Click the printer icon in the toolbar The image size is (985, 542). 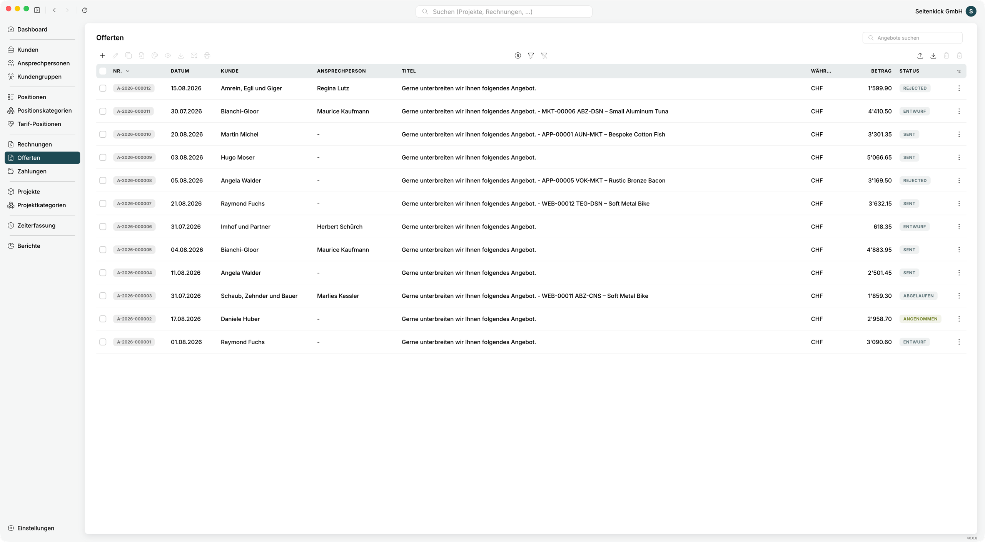tap(207, 55)
